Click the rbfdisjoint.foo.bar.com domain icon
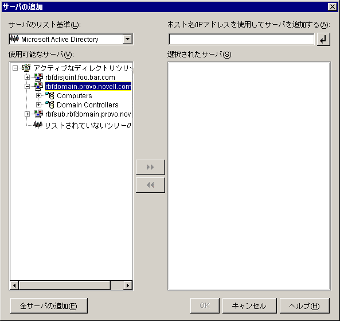This screenshot has height=321, width=340. coord(38,78)
